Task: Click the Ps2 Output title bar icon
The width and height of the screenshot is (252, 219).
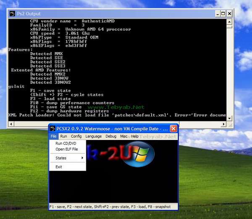Action: 12,13
